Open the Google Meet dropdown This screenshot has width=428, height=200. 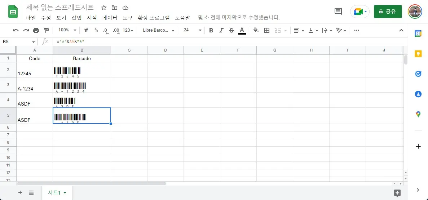click(360, 12)
